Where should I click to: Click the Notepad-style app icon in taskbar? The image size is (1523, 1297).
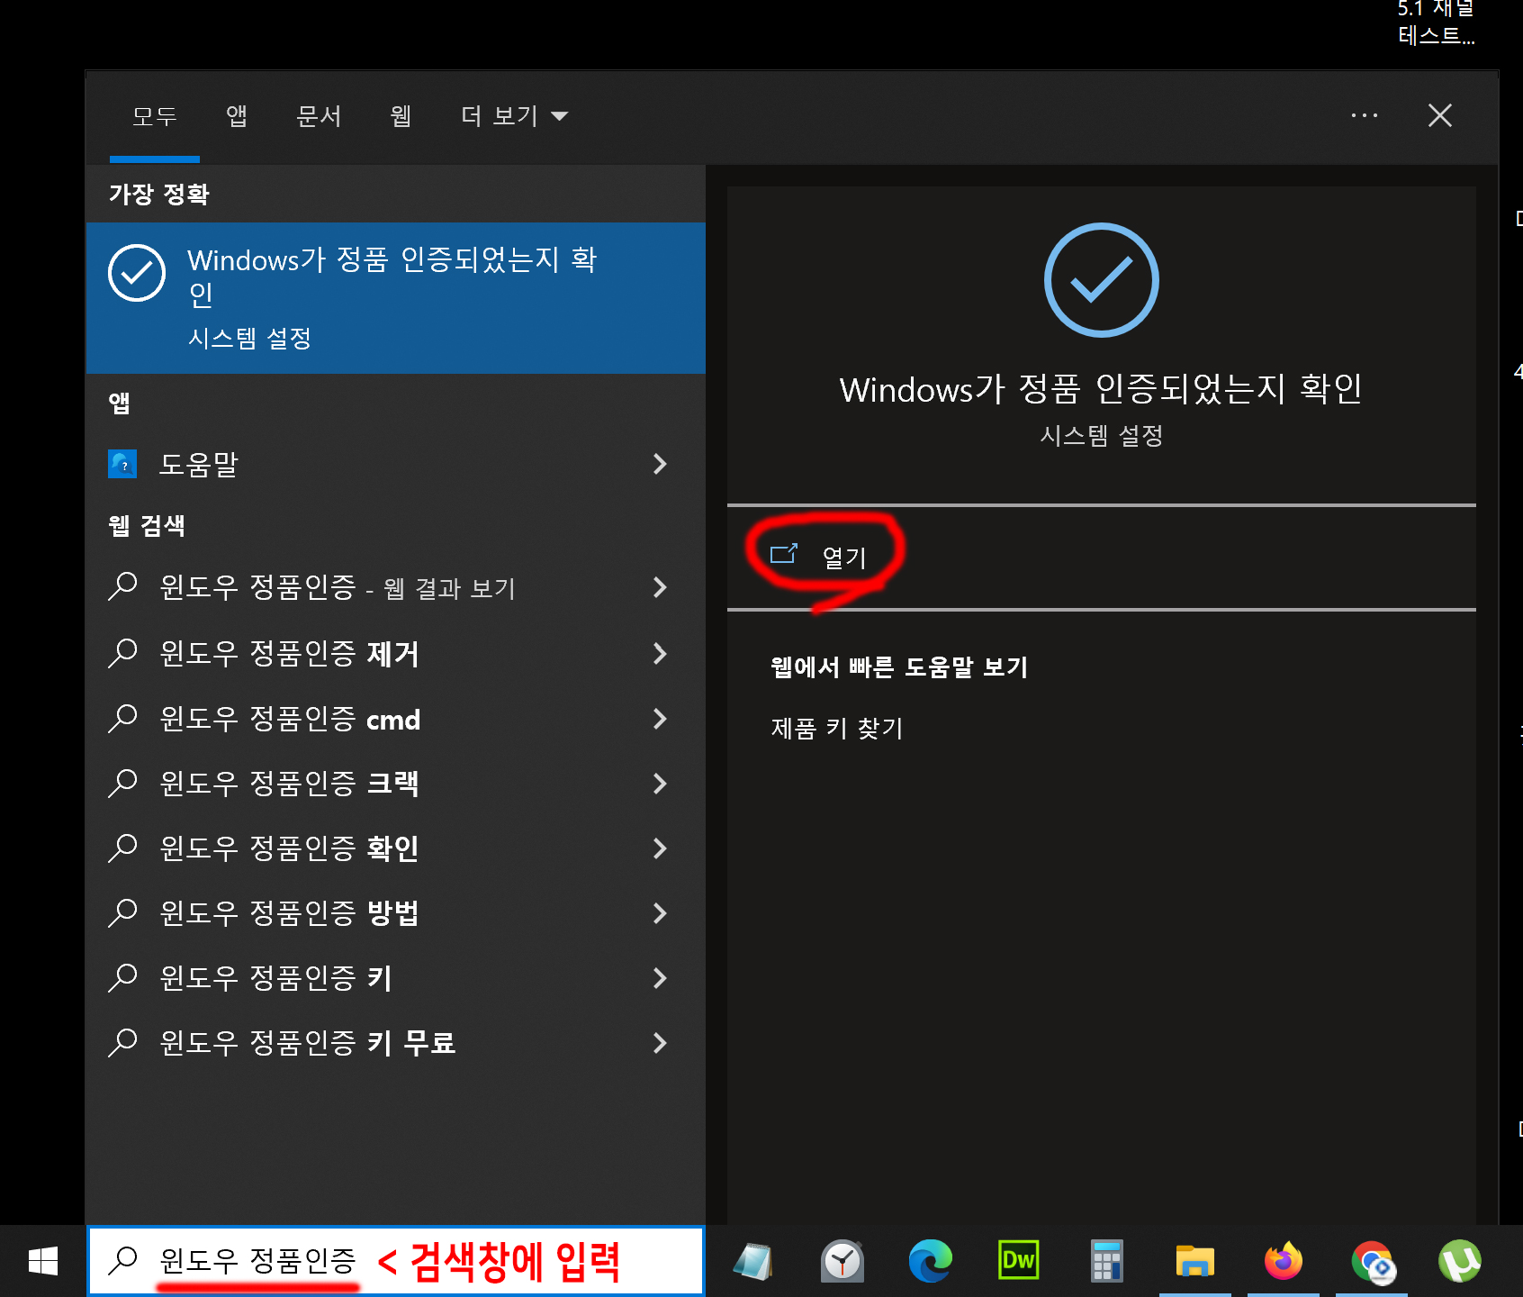coord(753,1261)
